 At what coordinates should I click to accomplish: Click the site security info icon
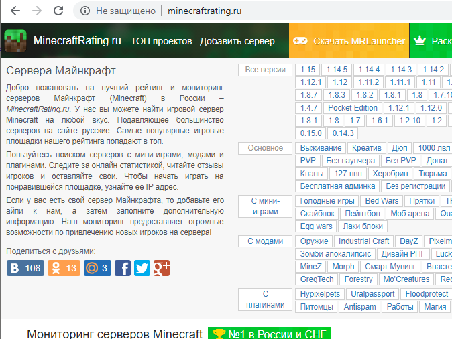(x=85, y=11)
